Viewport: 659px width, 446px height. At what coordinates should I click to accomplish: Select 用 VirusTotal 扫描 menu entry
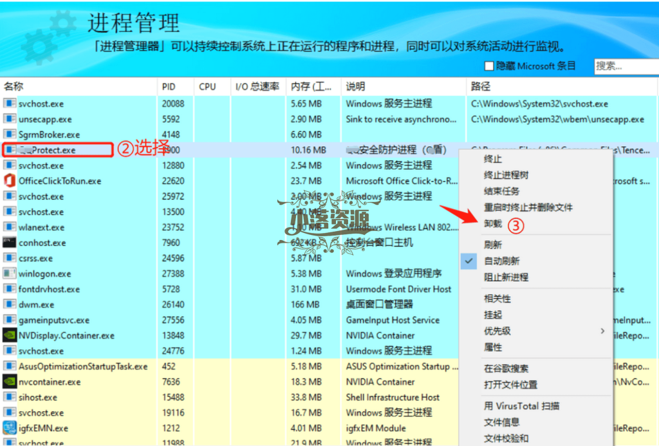point(521,406)
